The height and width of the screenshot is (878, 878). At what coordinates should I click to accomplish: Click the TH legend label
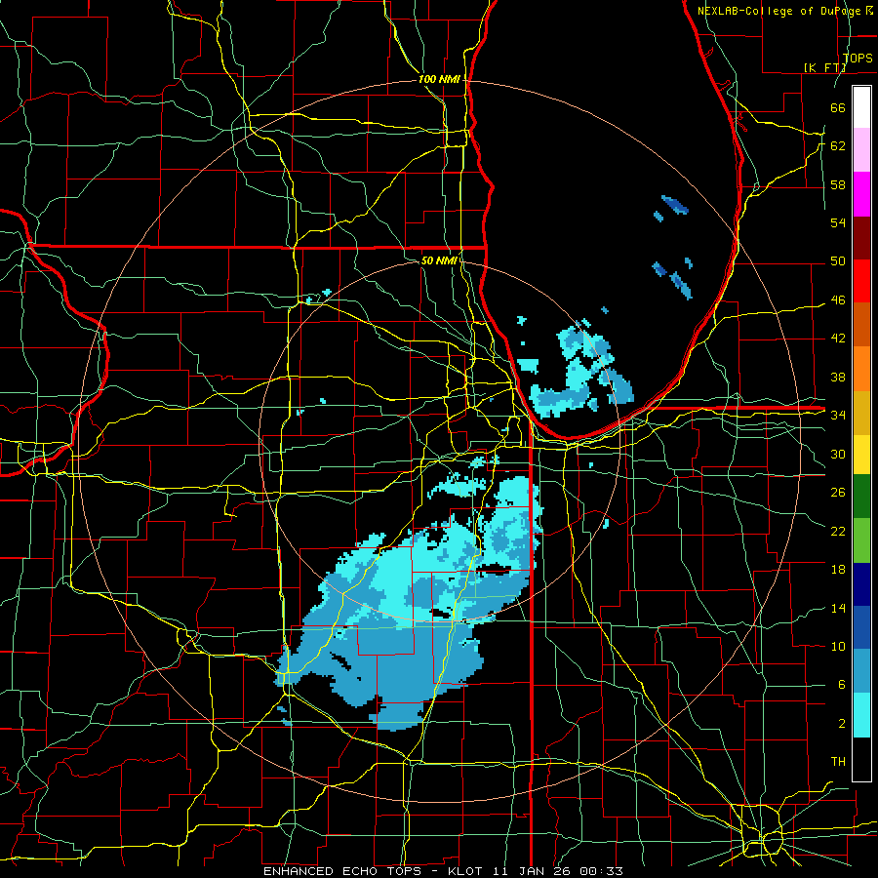(x=838, y=762)
